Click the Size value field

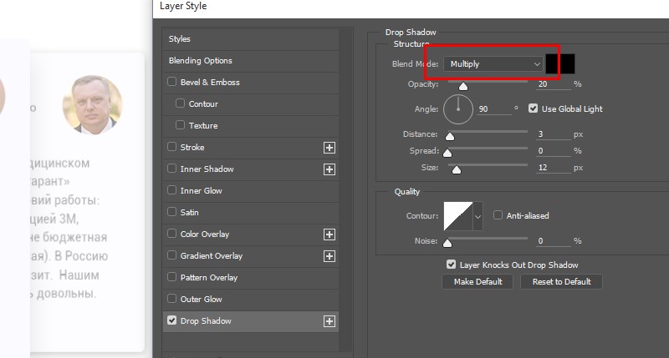point(554,168)
